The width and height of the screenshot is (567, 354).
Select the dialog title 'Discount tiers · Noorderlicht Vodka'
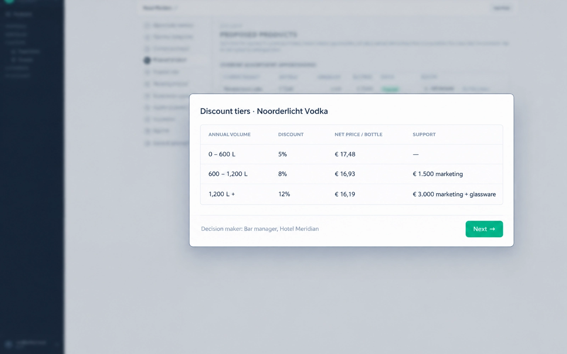pyautogui.click(x=264, y=111)
